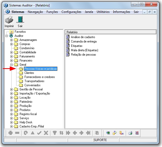Viewport: 162px width, 147px height.
Task: Open the Configurações menu
Action: pyautogui.click(x=71, y=12)
